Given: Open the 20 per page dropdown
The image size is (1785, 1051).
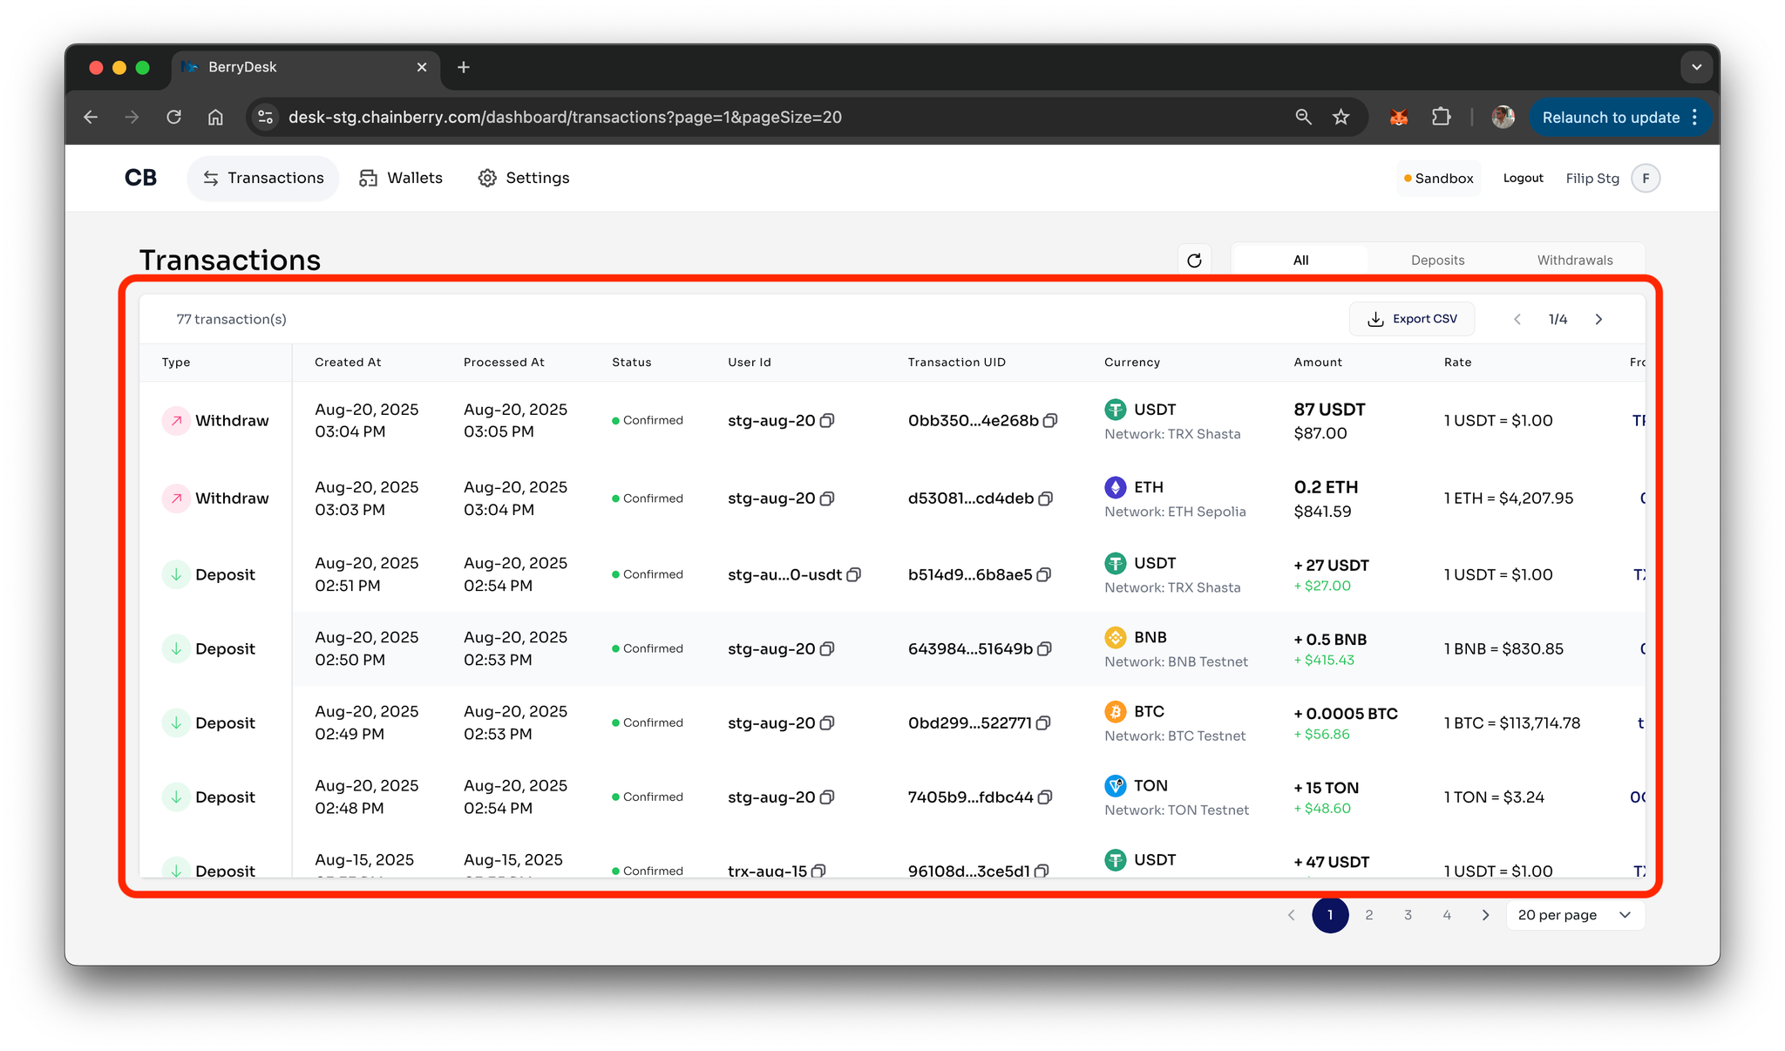Looking at the screenshot, I should [x=1574, y=915].
